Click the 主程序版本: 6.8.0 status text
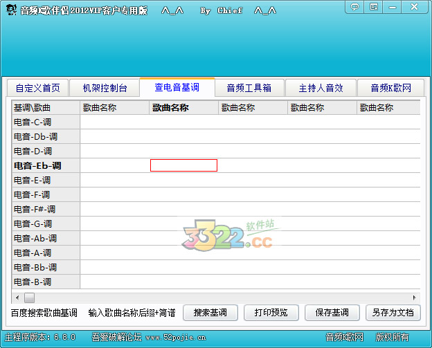 tap(40, 337)
